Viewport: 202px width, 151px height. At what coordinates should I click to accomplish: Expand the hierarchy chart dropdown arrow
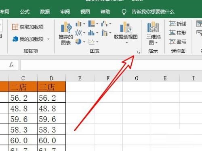pyautogui.click(x=97, y=24)
